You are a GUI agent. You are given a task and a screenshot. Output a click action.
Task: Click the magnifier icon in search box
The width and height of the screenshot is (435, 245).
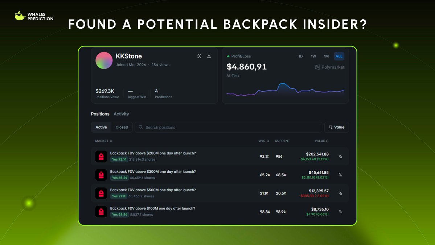(x=141, y=127)
